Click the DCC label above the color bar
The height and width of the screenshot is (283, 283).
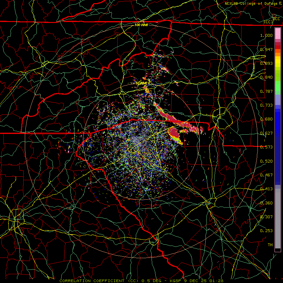(x=276, y=19)
